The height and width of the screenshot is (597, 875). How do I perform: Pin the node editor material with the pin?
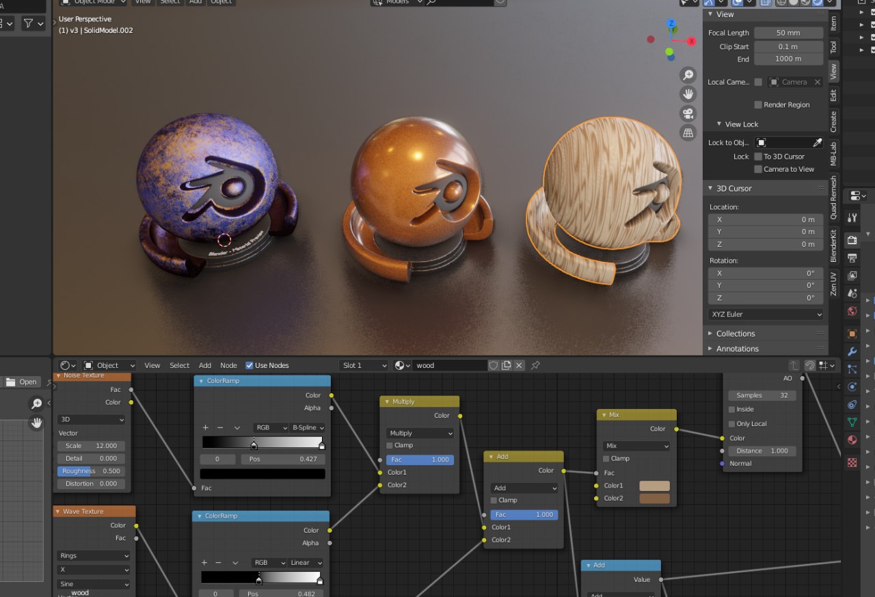pyautogui.click(x=535, y=365)
